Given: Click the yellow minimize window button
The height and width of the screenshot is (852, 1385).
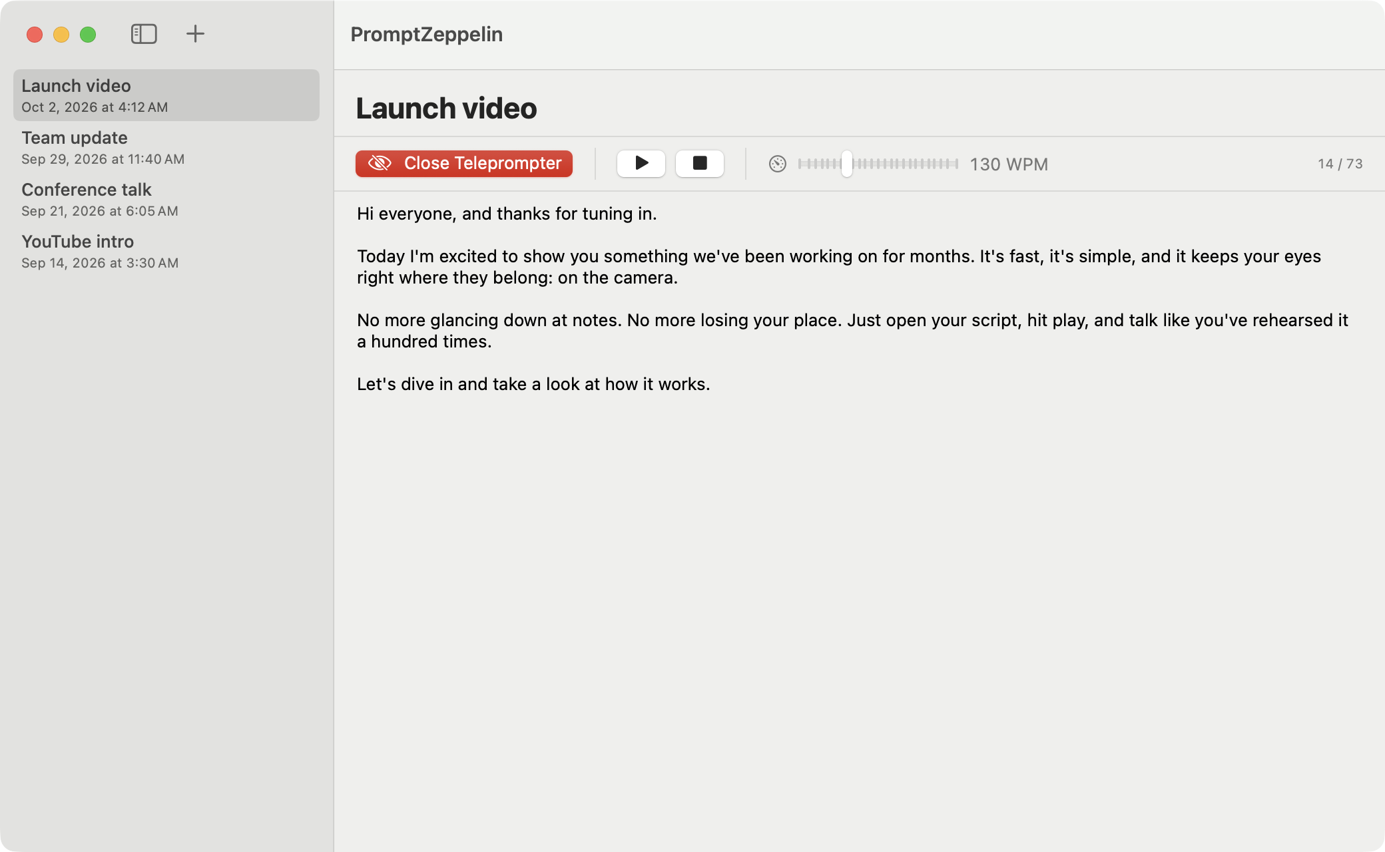Looking at the screenshot, I should pyautogui.click(x=61, y=35).
